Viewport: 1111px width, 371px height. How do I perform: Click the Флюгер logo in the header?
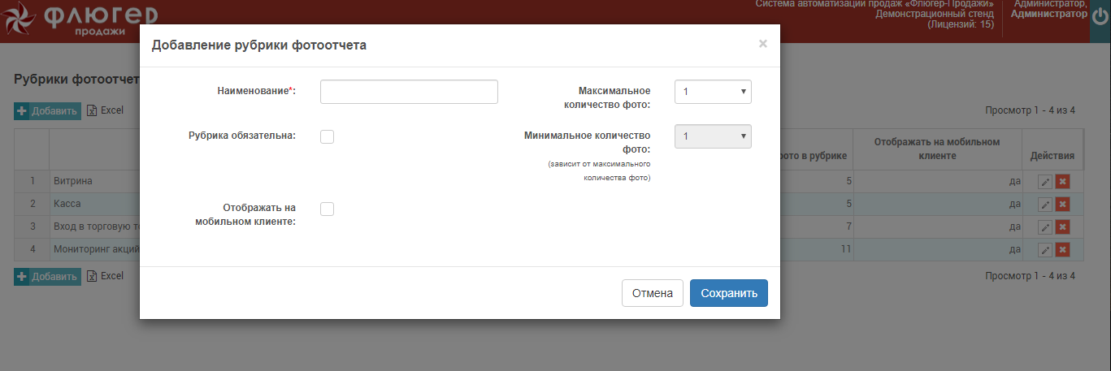click(x=81, y=20)
